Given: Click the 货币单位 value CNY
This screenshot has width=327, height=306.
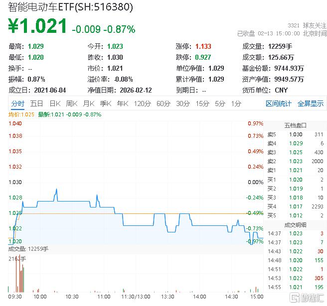Looking at the screenshot, I should click(281, 90).
